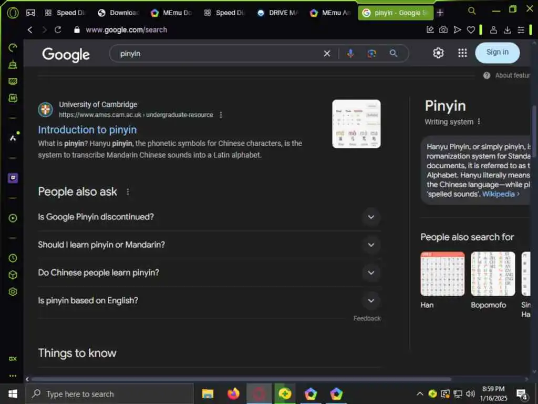
Task: Open Settings gear in sidebar
Action: (x=13, y=291)
